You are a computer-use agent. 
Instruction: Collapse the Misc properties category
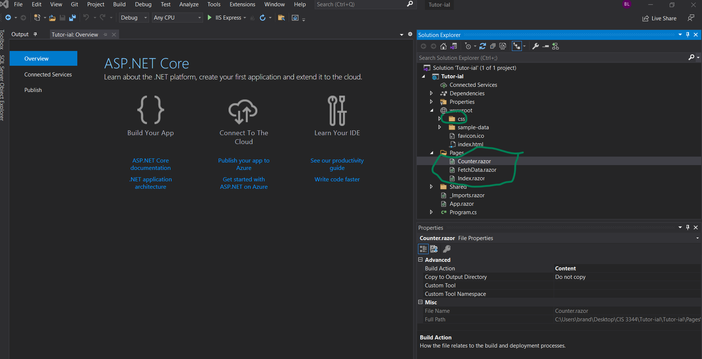pyautogui.click(x=420, y=302)
